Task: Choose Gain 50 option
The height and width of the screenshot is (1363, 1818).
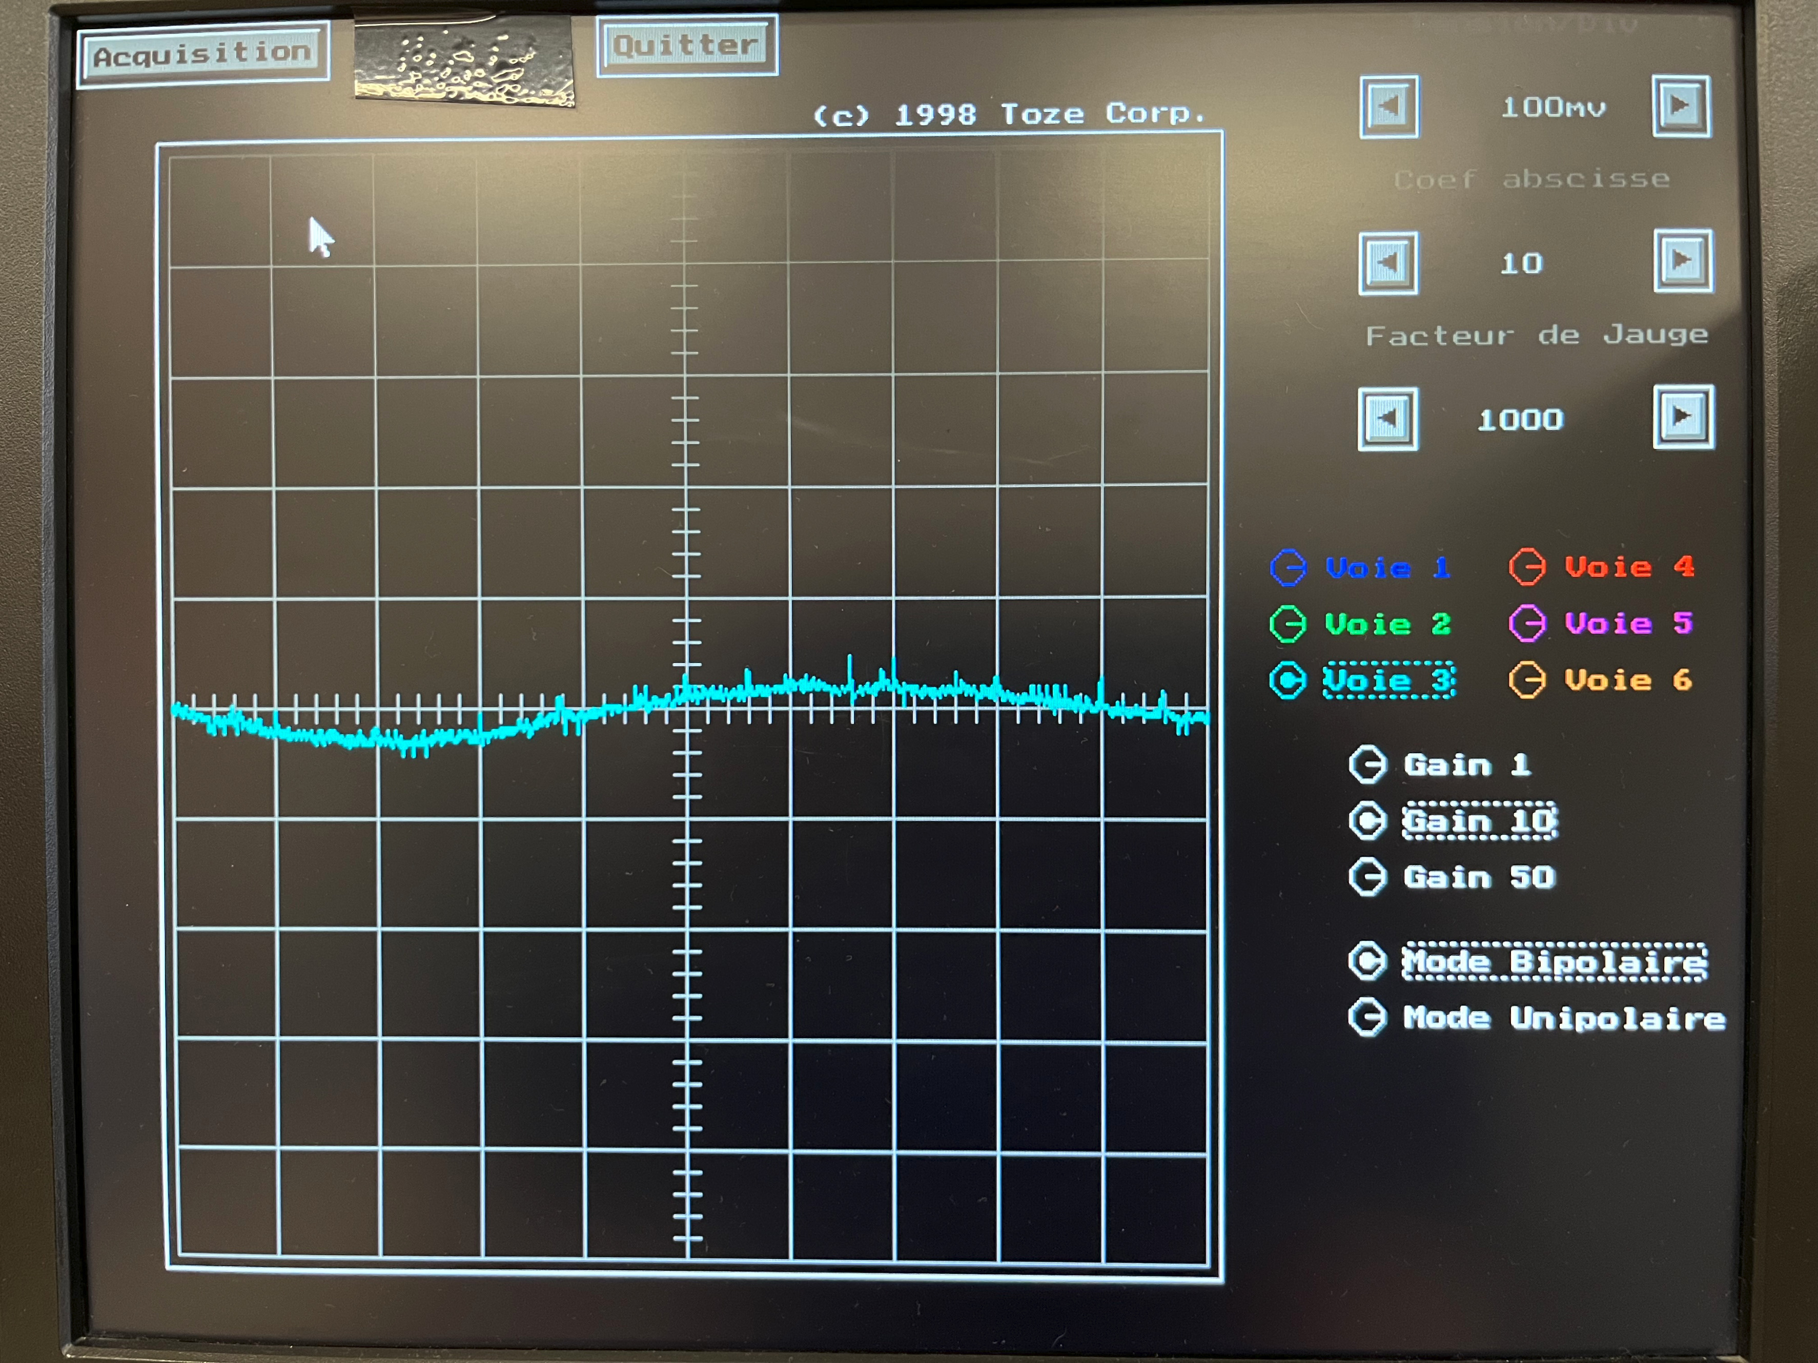Action: coord(1367,877)
